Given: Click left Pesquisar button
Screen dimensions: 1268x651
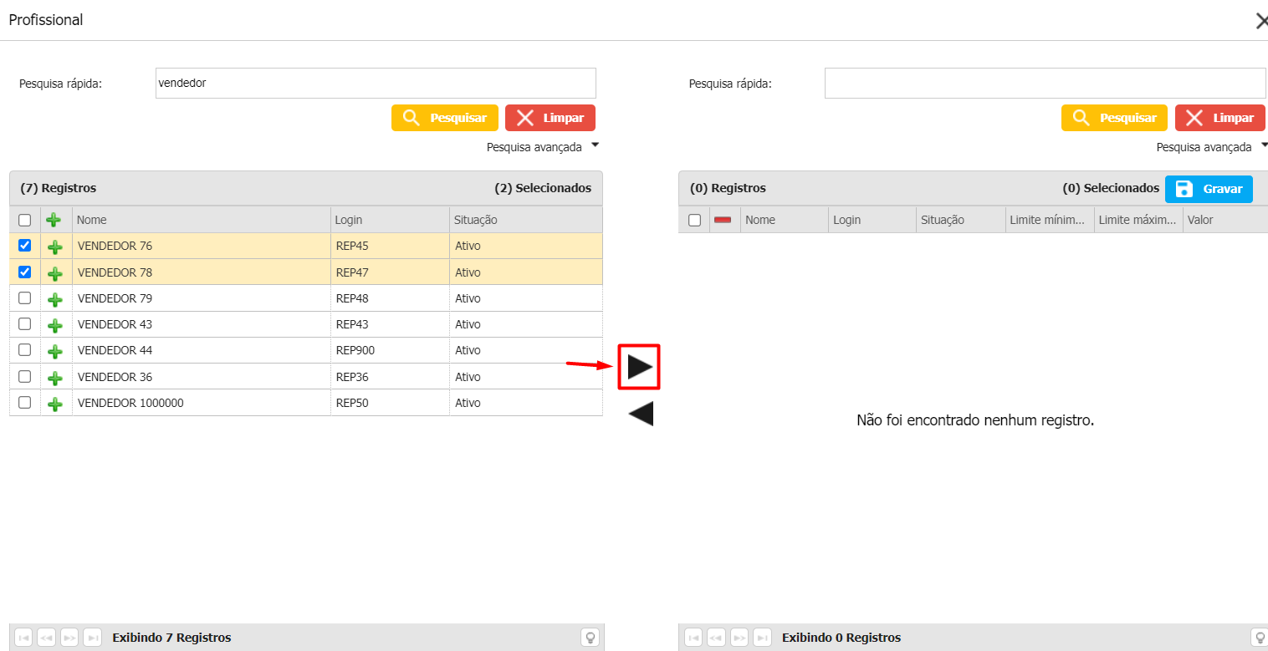Looking at the screenshot, I should click(x=445, y=118).
